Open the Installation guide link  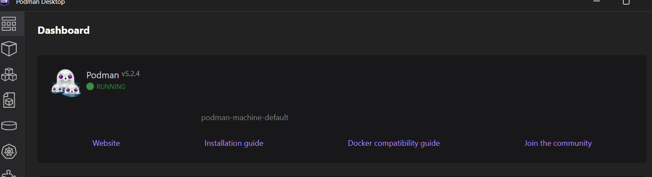(234, 143)
